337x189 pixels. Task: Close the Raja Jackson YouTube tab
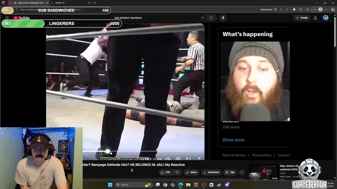pyautogui.click(x=47, y=3)
